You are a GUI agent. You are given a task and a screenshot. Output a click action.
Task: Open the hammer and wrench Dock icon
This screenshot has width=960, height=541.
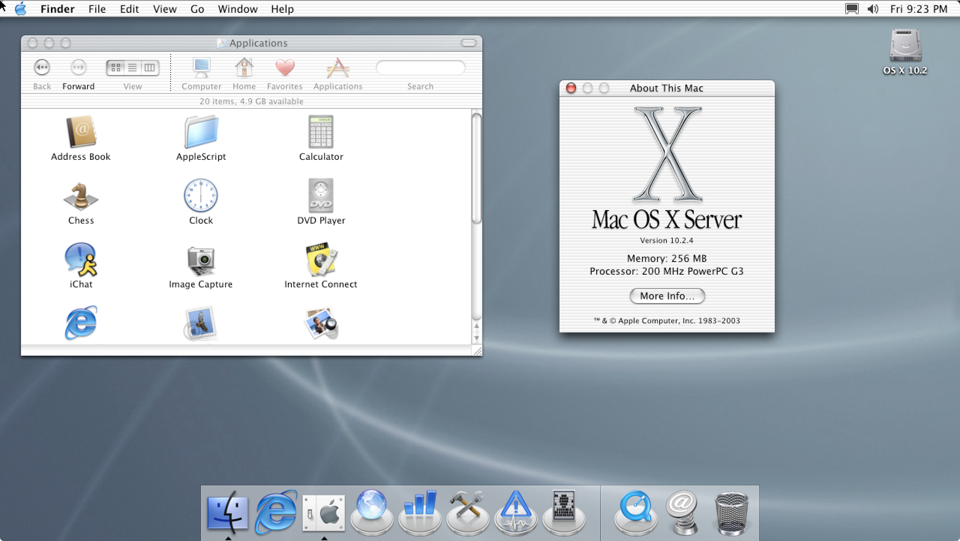[468, 512]
